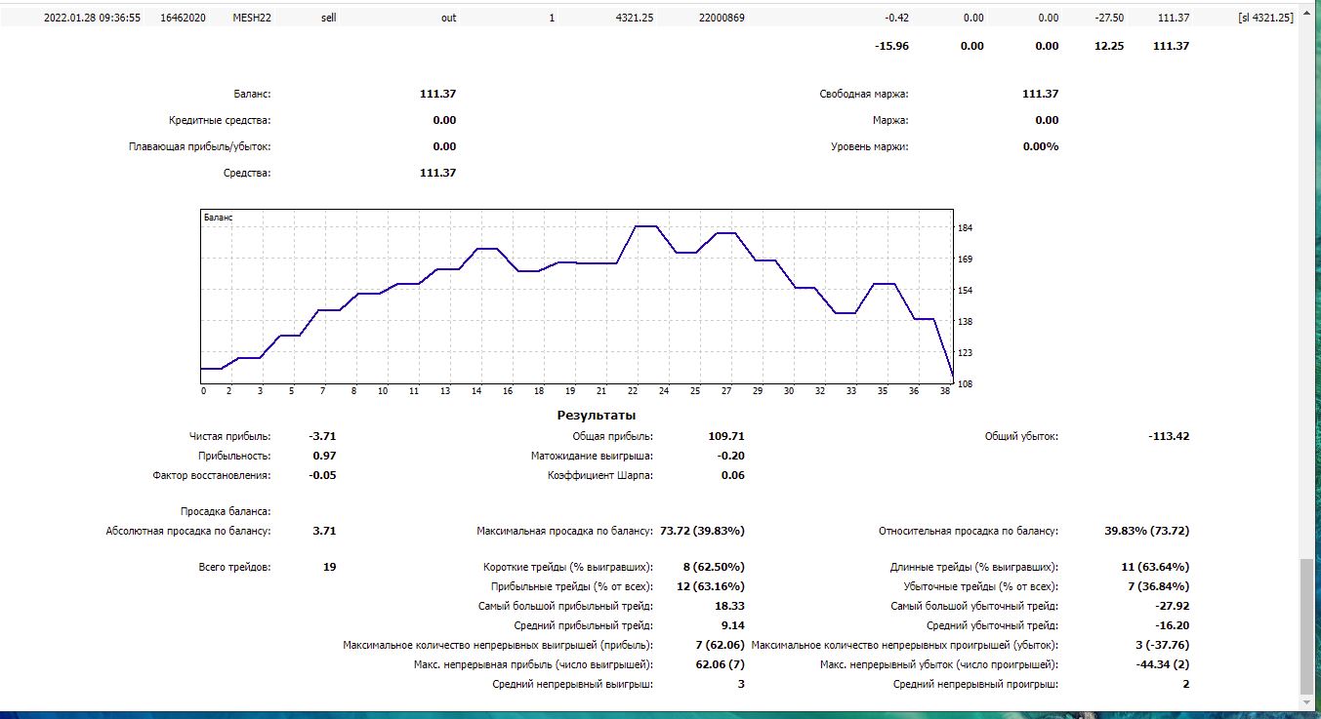Click the 'Кредитные средства:' label
Screen dimensions: 1321x719
(220, 120)
